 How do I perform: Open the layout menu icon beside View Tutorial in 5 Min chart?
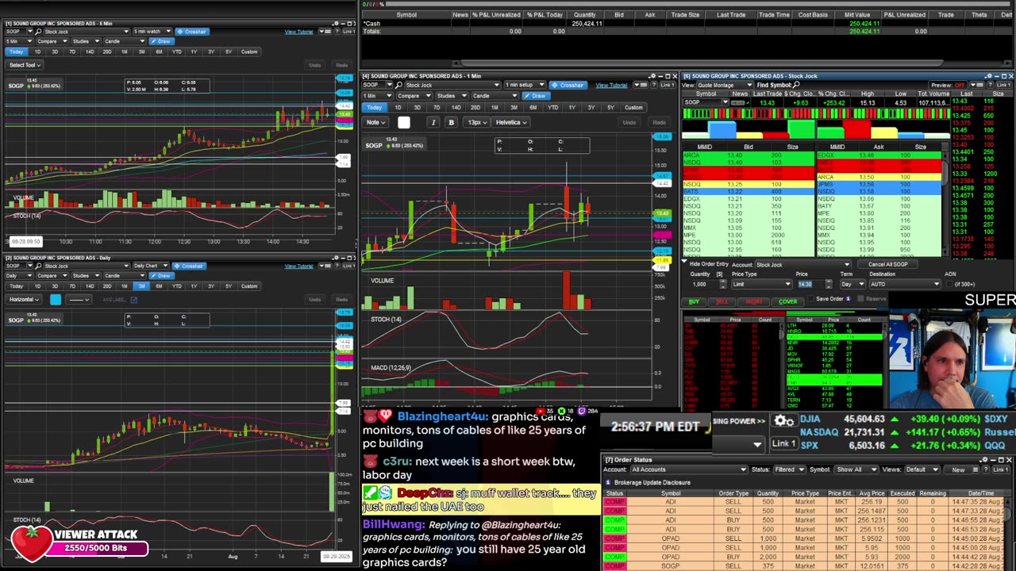click(x=325, y=32)
